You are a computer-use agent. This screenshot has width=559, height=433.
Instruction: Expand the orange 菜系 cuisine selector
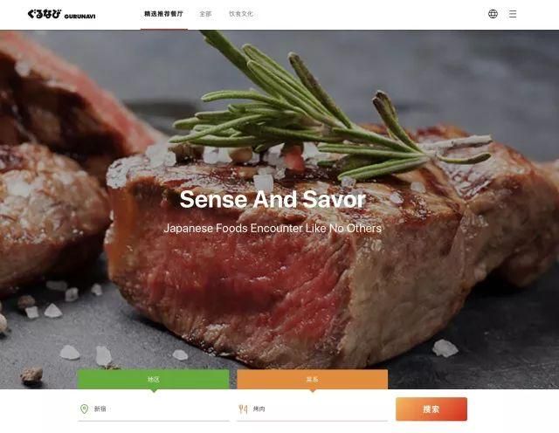pyautogui.click(x=313, y=379)
